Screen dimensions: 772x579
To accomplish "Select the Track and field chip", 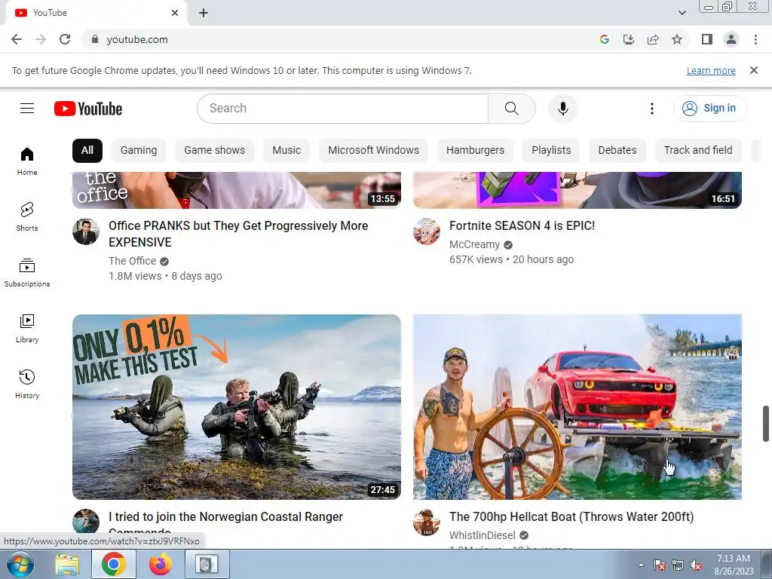I will click(697, 150).
